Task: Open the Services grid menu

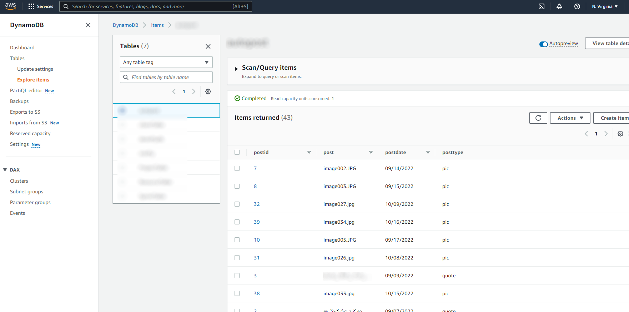Action: pos(41,6)
